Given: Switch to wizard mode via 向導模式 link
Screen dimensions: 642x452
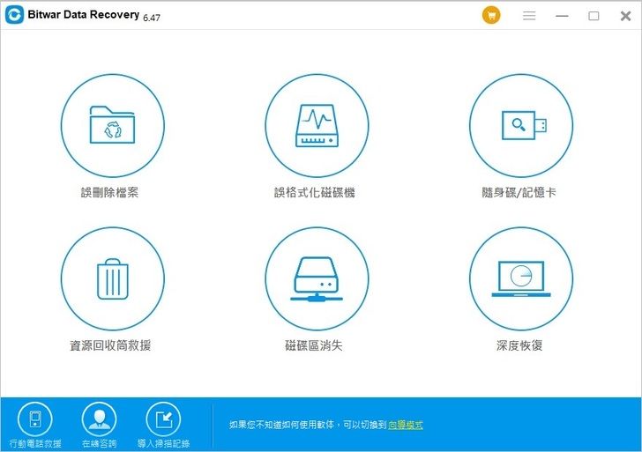Looking at the screenshot, I should [x=406, y=425].
